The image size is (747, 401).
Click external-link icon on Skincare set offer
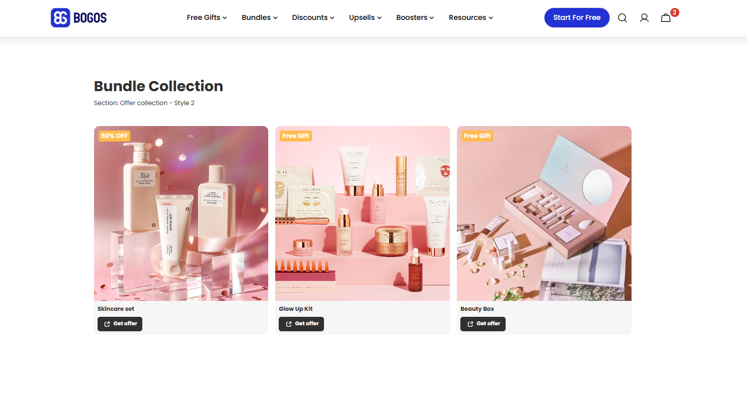[x=107, y=324]
